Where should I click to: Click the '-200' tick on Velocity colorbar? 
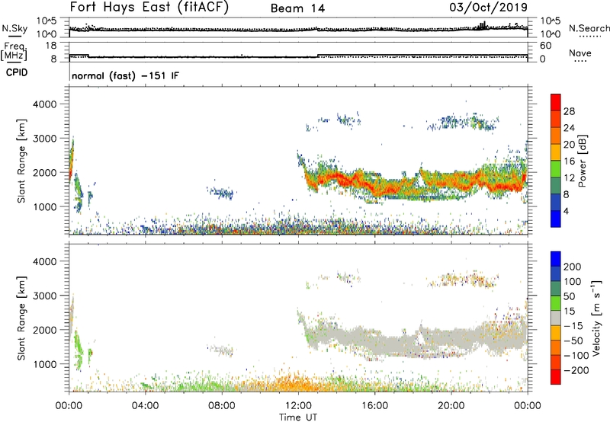pyautogui.click(x=576, y=370)
